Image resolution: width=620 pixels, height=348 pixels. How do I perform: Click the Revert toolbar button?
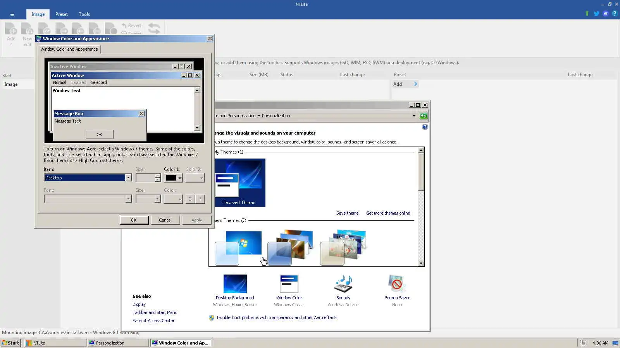131,26
